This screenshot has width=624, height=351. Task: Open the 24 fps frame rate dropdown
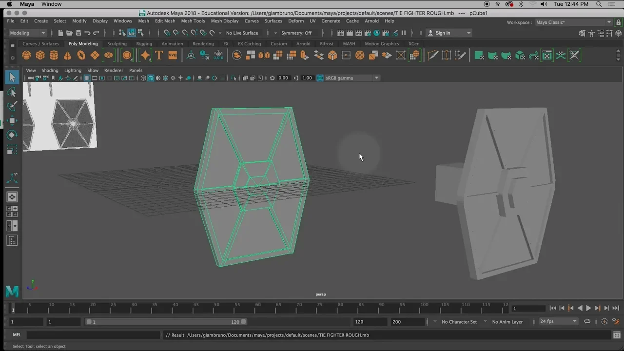click(x=559, y=321)
